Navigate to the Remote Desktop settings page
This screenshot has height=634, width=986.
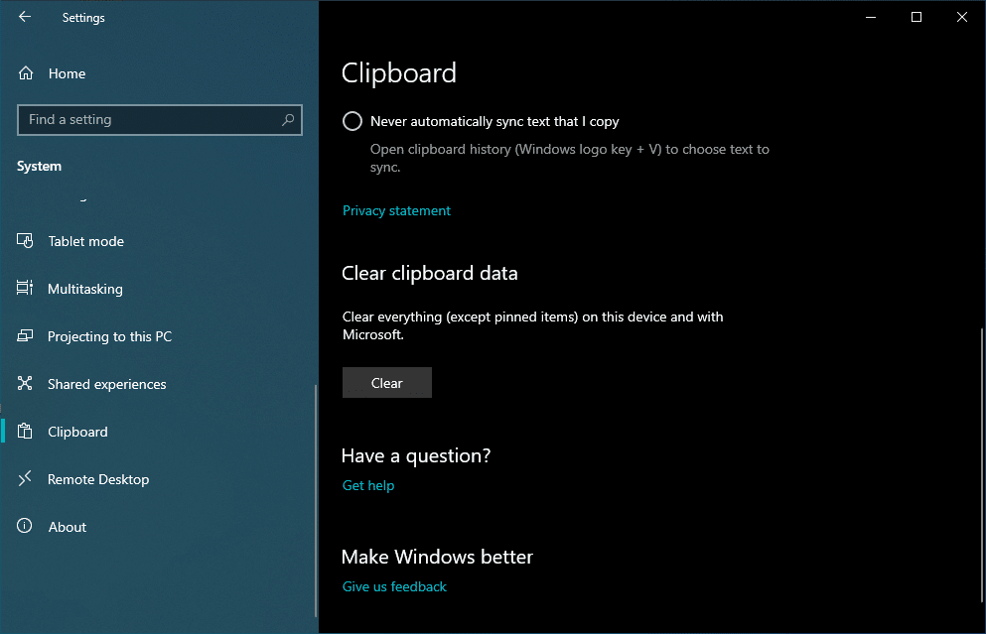(99, 478)
